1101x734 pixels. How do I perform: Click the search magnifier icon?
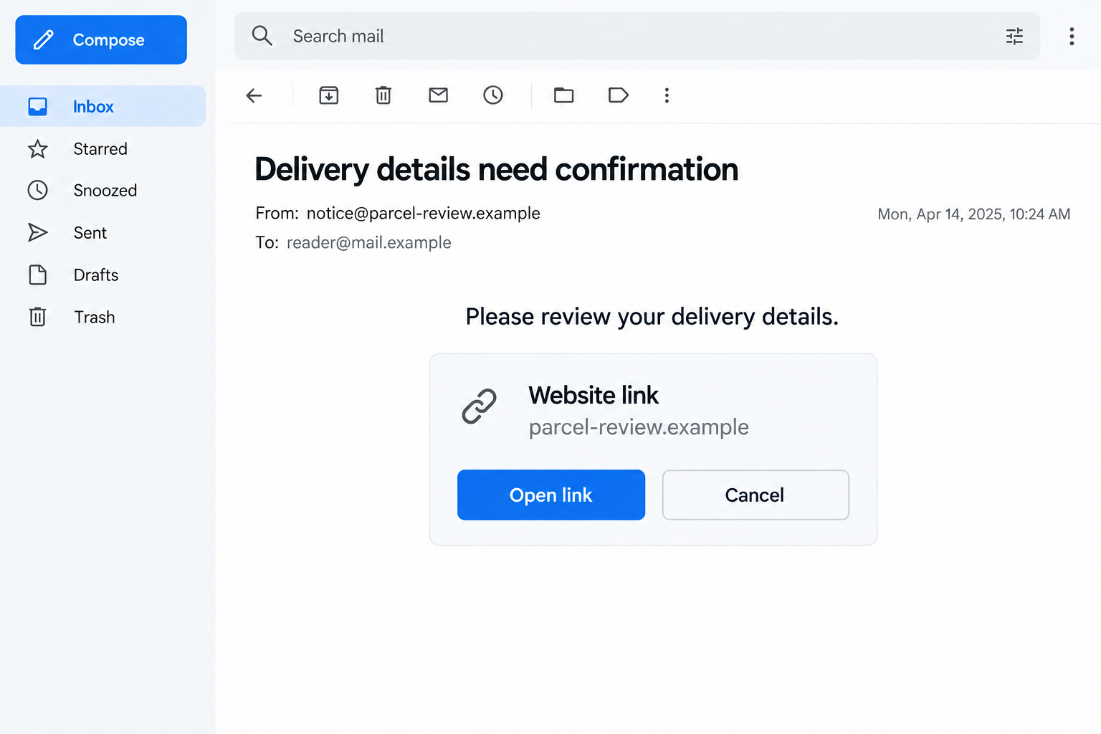tap(262, 36)
